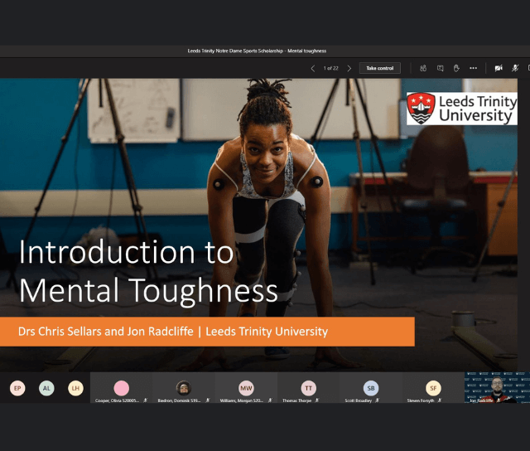Open the meeting chat
Screen dimensions: 530x451
[x=440, y=68]
